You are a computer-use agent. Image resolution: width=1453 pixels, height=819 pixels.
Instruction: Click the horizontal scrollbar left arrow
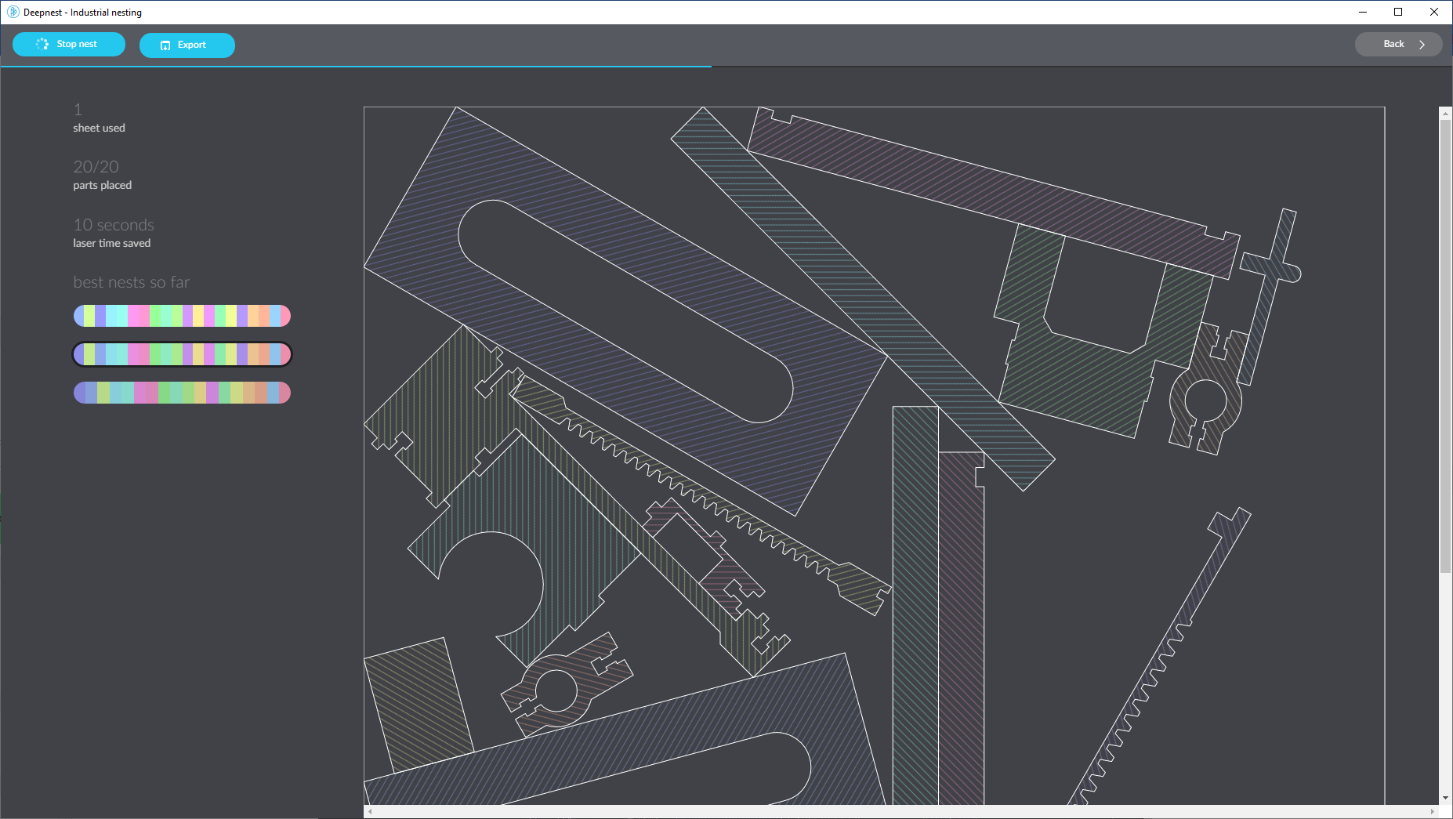point(370,812)
